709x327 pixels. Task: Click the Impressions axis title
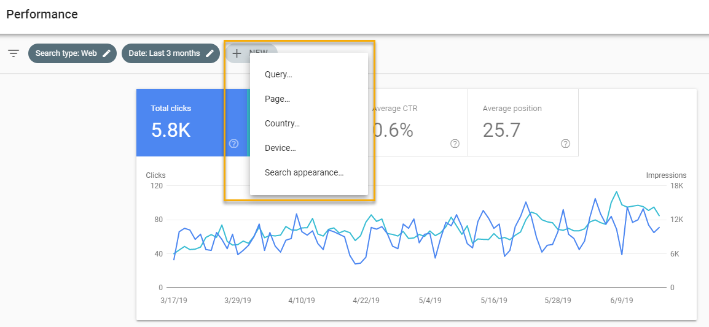pos(666,175)
